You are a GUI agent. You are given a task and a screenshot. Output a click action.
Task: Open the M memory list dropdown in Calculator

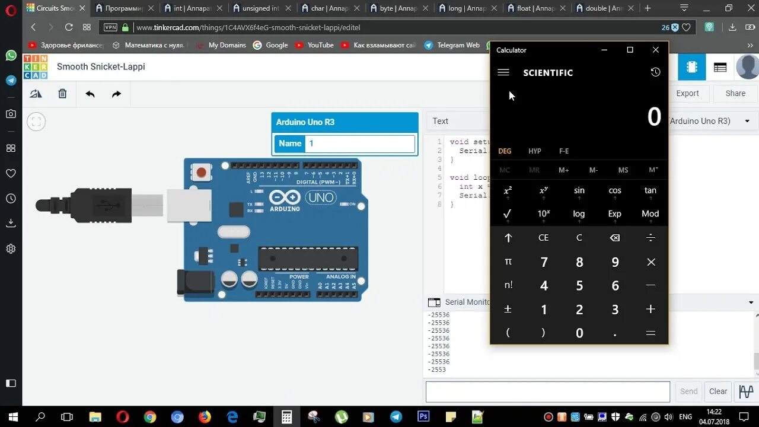point(653,170)
